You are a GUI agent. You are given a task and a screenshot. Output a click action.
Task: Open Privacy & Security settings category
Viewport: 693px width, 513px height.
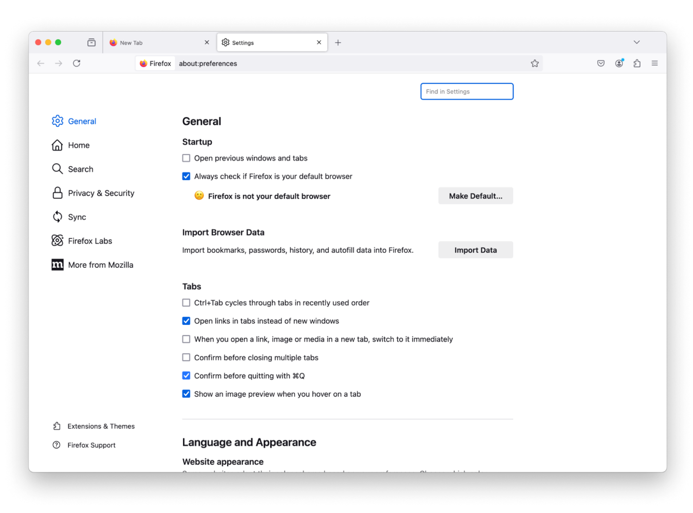click(93, 193)
